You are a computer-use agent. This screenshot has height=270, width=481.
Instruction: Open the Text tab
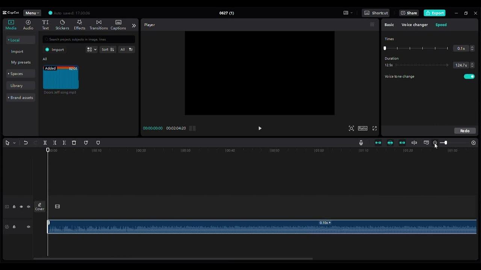[45, 25]
